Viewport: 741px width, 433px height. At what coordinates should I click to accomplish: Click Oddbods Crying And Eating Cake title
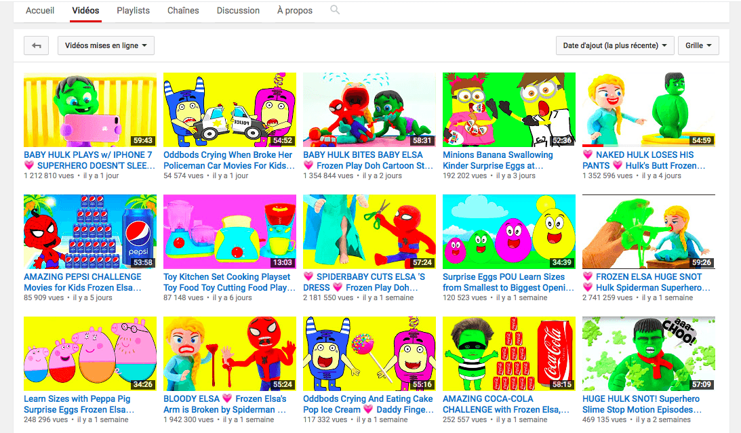coord(368,404)
